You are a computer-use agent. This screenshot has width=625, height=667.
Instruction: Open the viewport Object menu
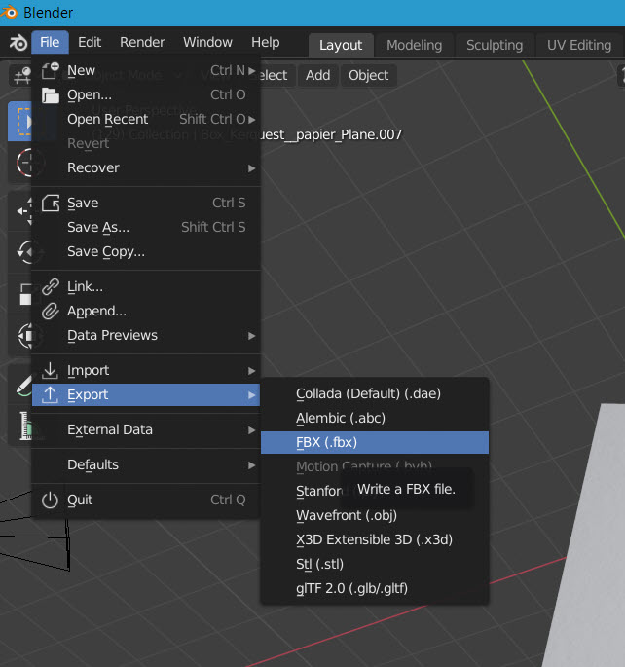[369, 75]
